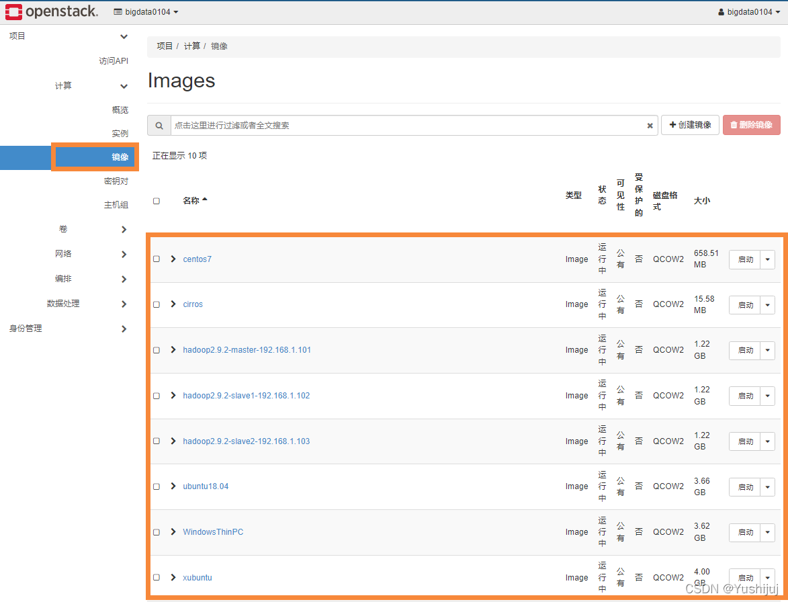Open the bigdata0104 project selector dropdown

pos(146,11)
